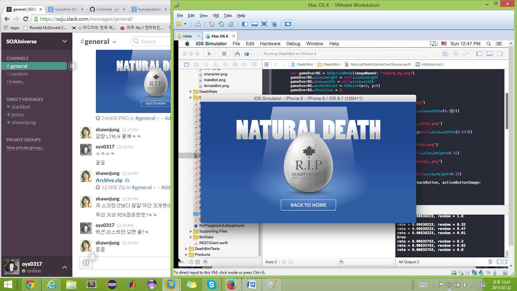Viewport: 517px width, 291px height.
Task: Open the All Output dropdown
Action: tap(409, 262)
